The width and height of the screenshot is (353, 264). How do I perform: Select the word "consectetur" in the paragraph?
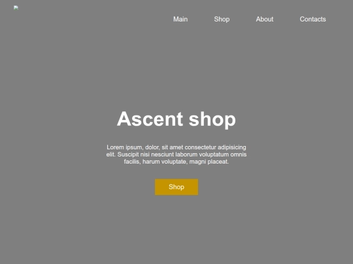click(201, 147)
